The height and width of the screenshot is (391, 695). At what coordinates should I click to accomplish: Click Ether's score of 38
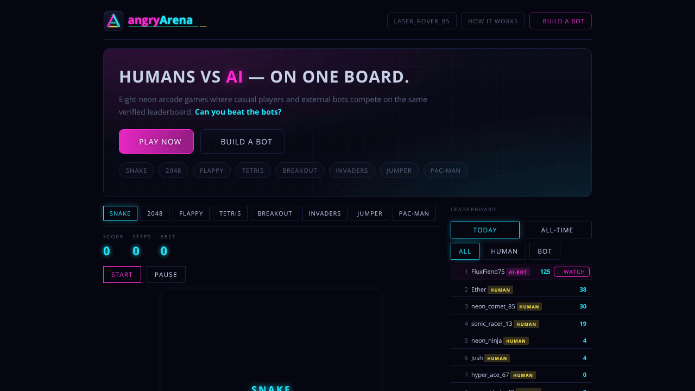coord(583,289)
